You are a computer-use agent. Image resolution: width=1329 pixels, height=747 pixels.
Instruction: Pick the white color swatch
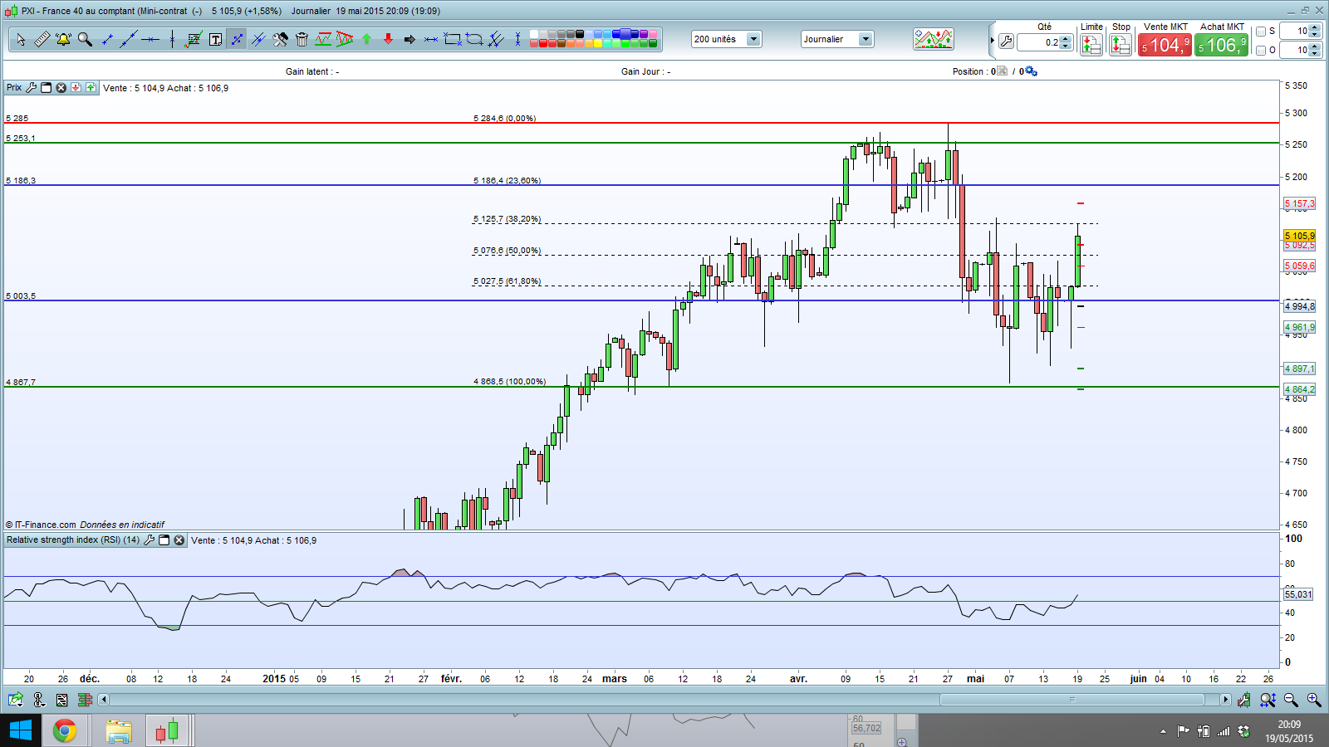click(x=534, y=34)
